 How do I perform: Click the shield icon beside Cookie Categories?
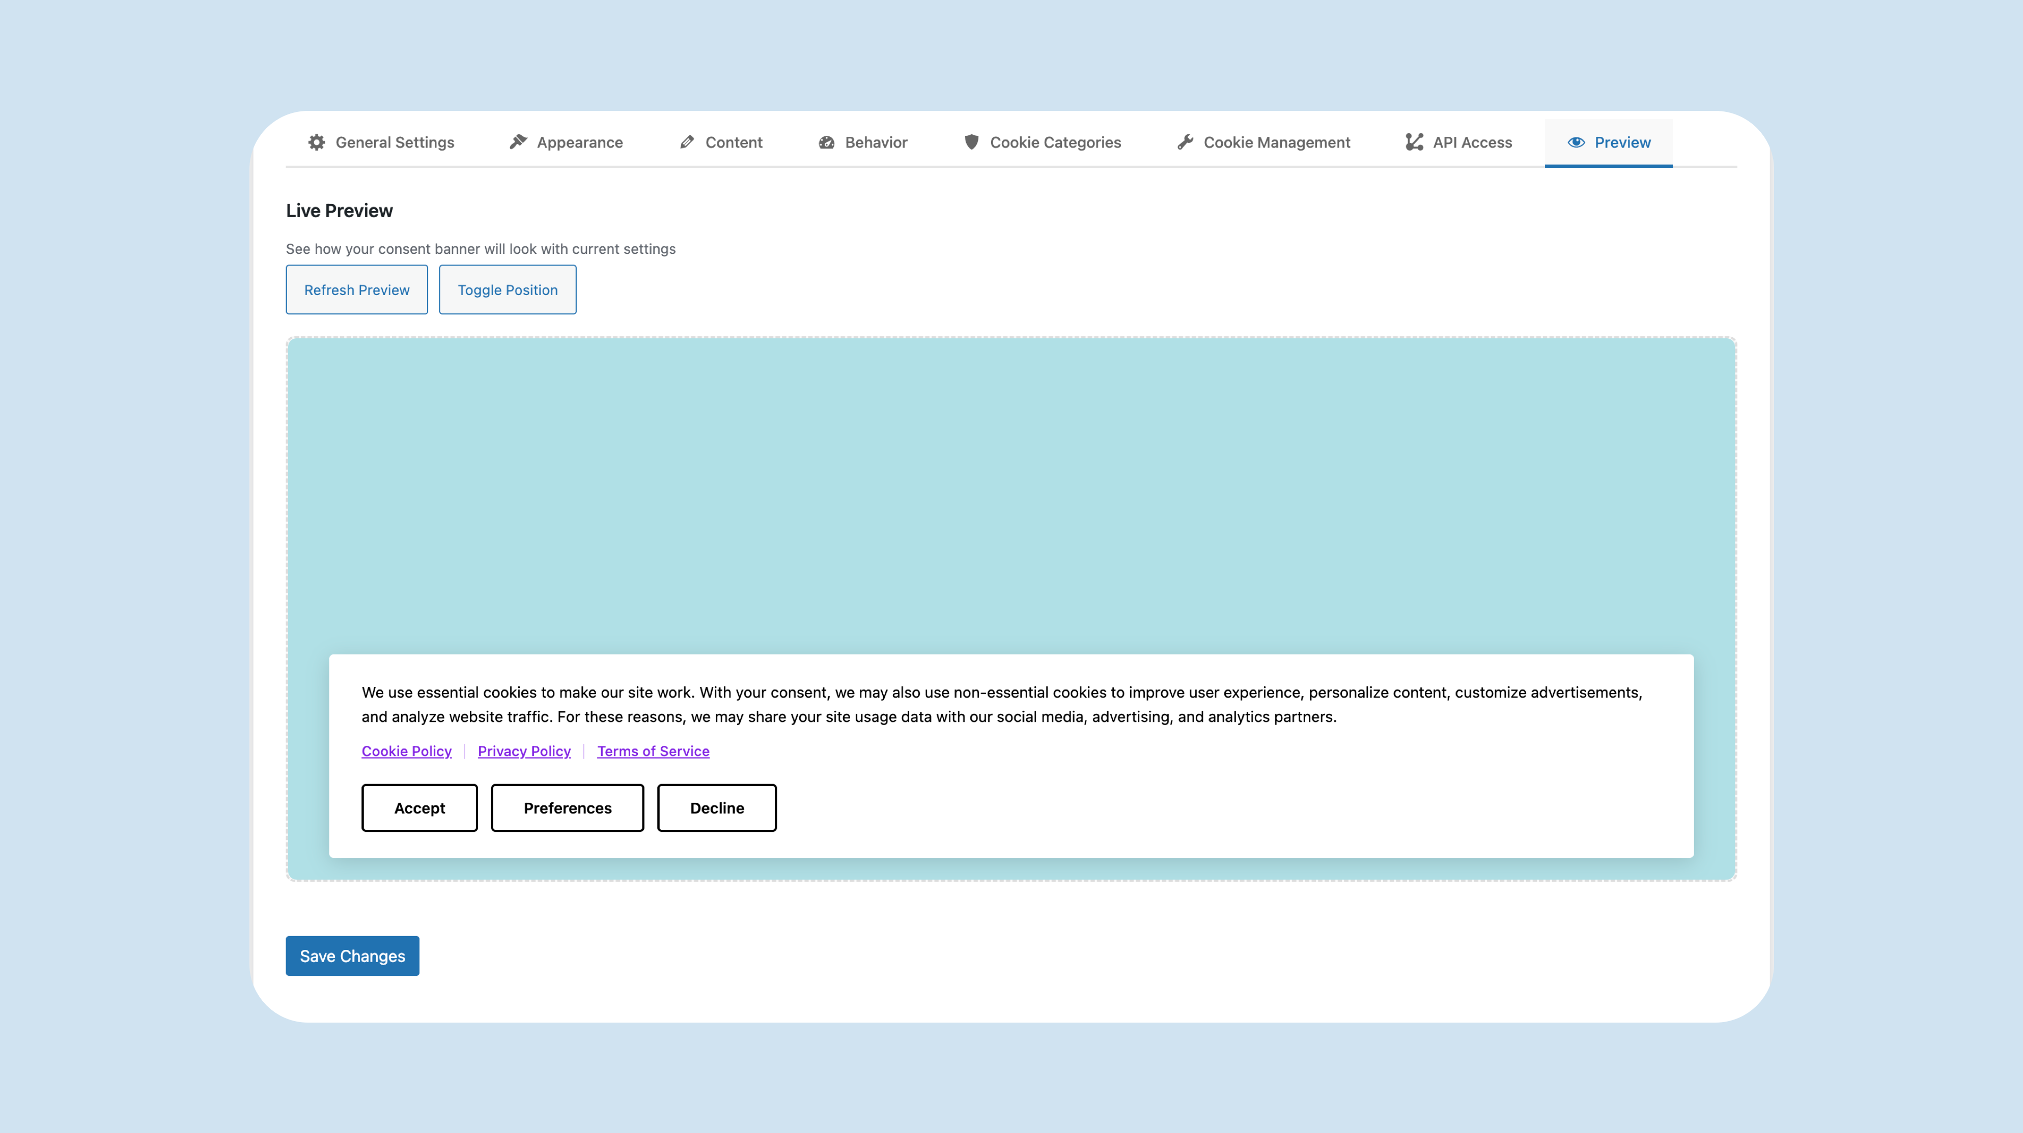(x=971, y=142)
